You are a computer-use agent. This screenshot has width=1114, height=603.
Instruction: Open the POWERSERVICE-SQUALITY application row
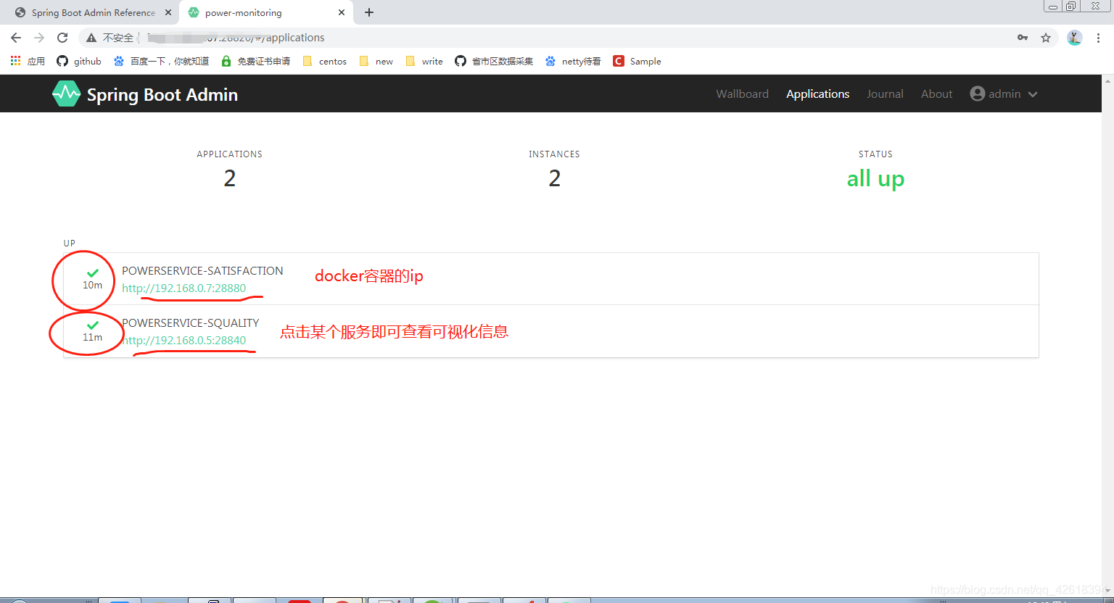coord(551,331)
